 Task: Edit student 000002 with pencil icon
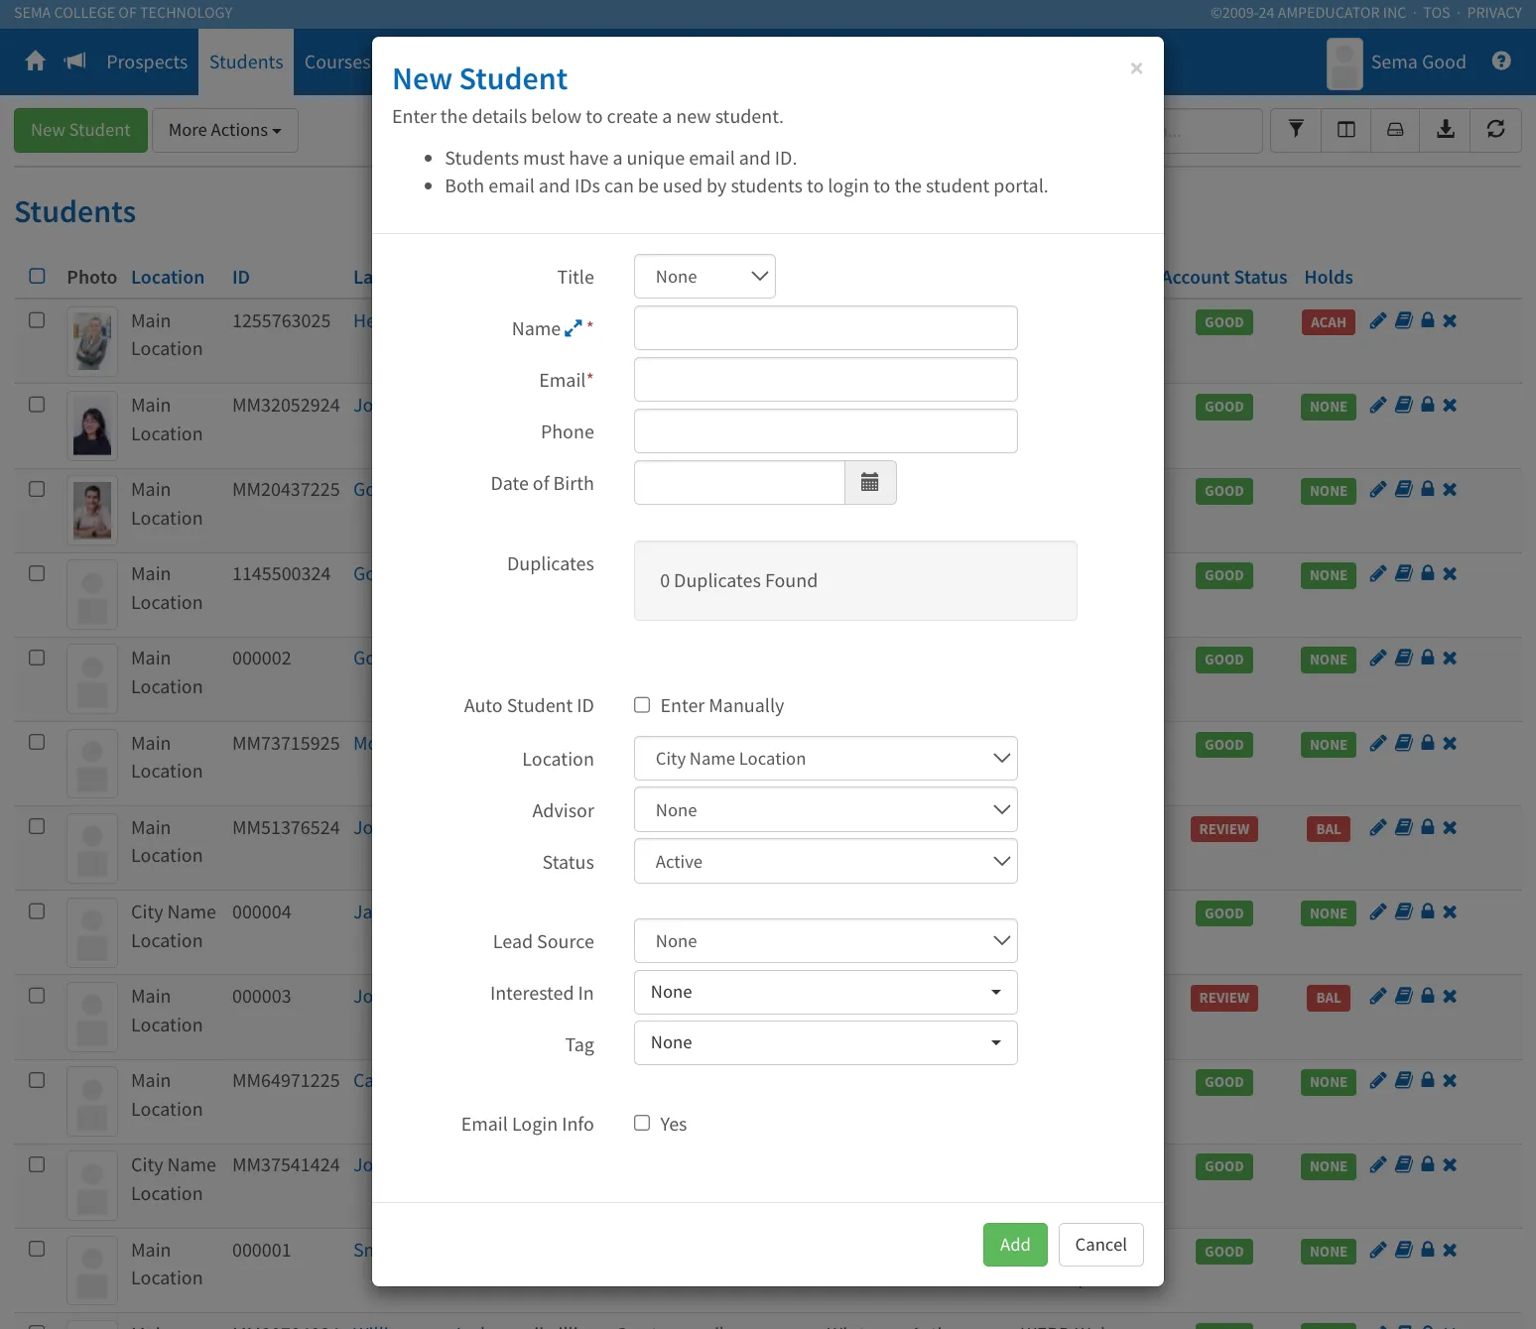coord(1378,658)
